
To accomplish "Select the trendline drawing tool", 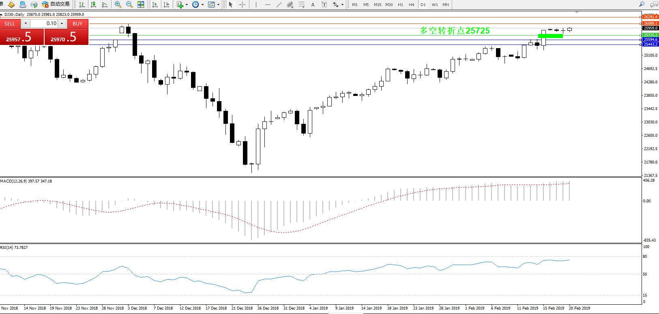I will click(279, 4).
